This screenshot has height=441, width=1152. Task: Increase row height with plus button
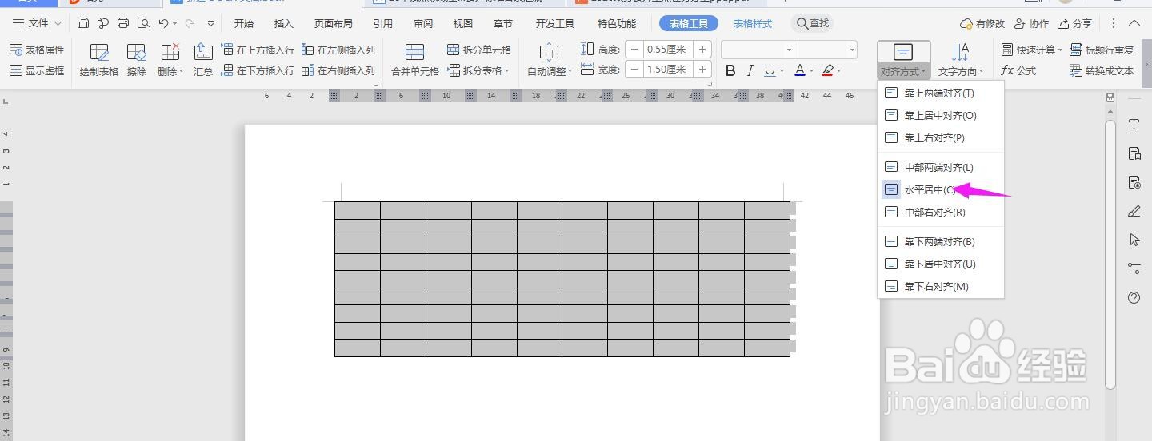click(702, 50)
